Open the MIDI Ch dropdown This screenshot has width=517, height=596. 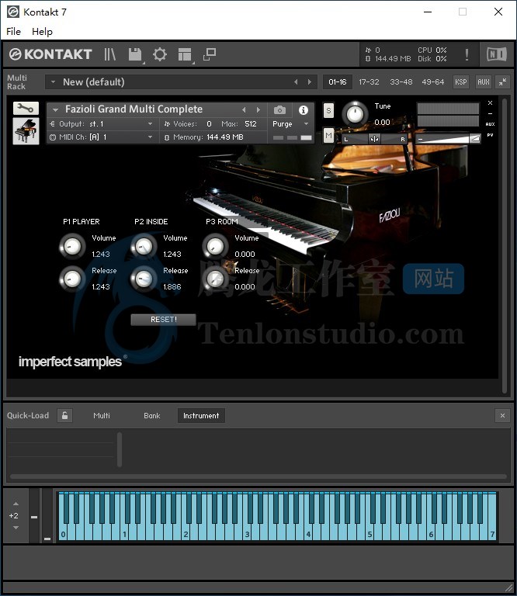click(x=102, y=137)
